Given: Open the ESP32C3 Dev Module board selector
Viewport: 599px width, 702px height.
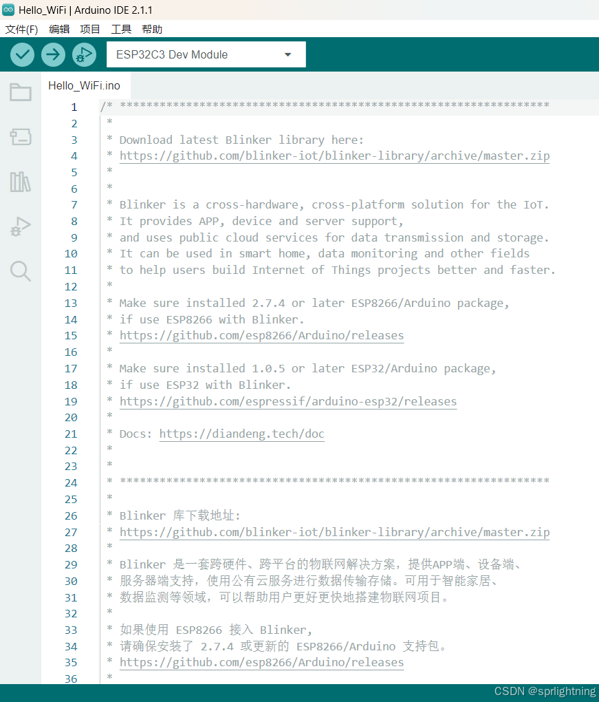Looking at the screenshot, I should click(x=206, y=54).
